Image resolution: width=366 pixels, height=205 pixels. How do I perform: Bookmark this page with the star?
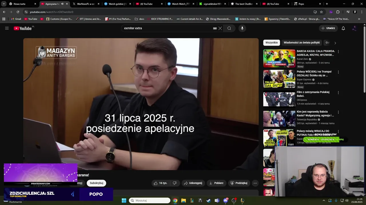pyautogui.click(x=321, y=12)
